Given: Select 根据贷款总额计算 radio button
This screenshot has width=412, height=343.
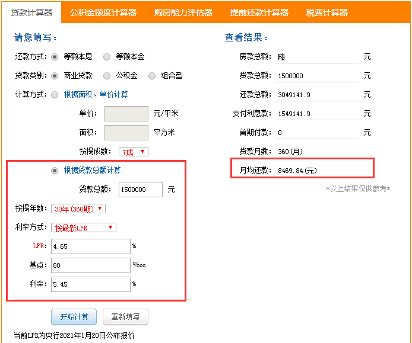Looking at the screenshot, I should coord(55,171).
